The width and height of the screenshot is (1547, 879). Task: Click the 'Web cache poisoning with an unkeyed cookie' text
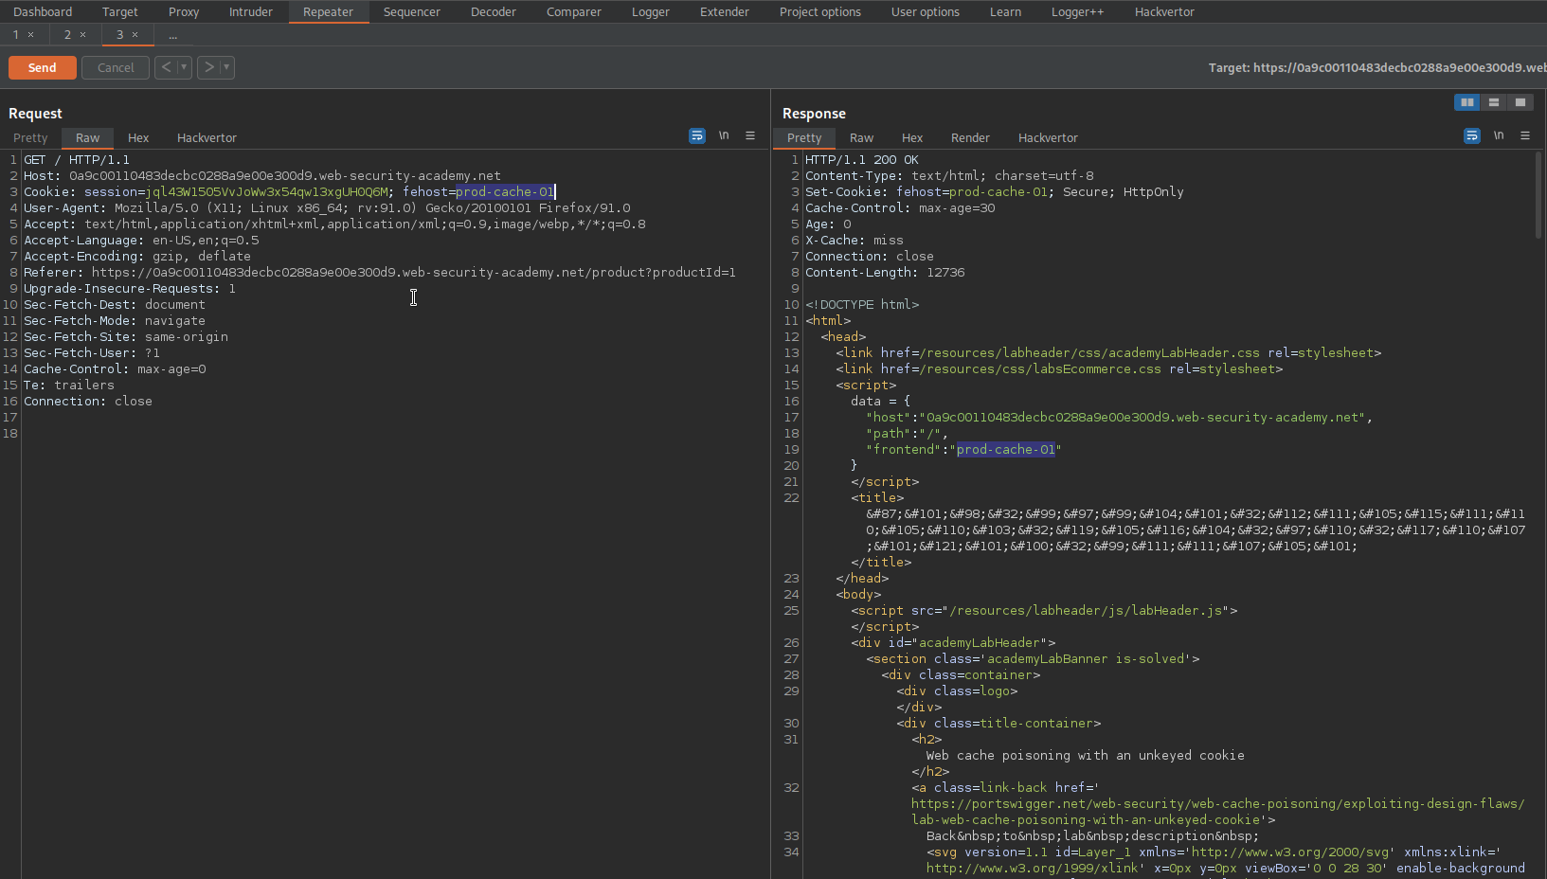(x=1085, y=755)
